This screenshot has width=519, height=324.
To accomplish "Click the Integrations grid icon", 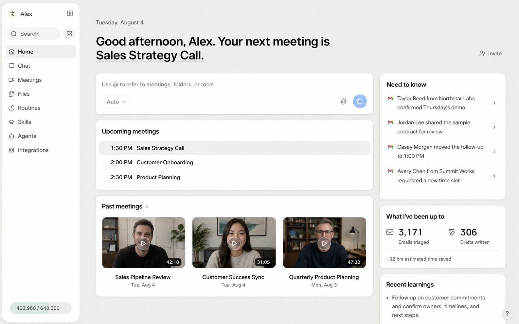I will pyautogui.click(x=11, y=150).
